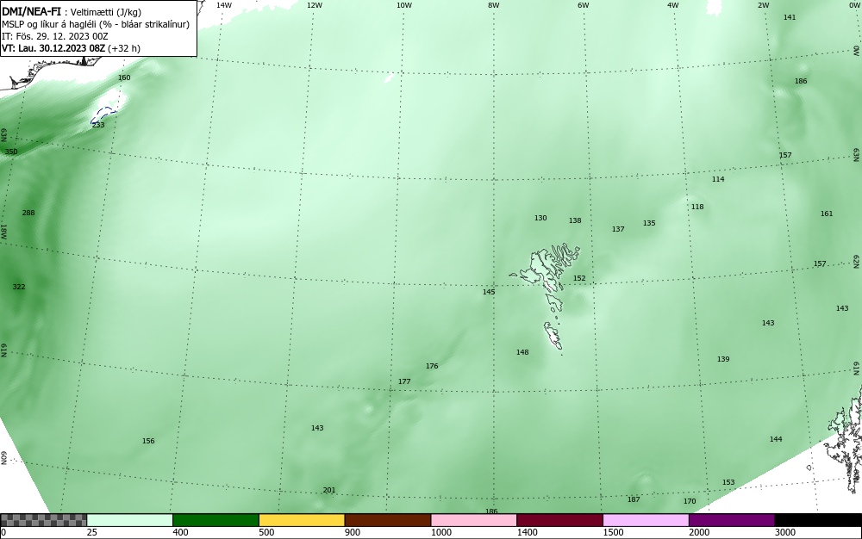862x539 pixels.
Task: Click the 12W longitude label
Action: (314, 5)
